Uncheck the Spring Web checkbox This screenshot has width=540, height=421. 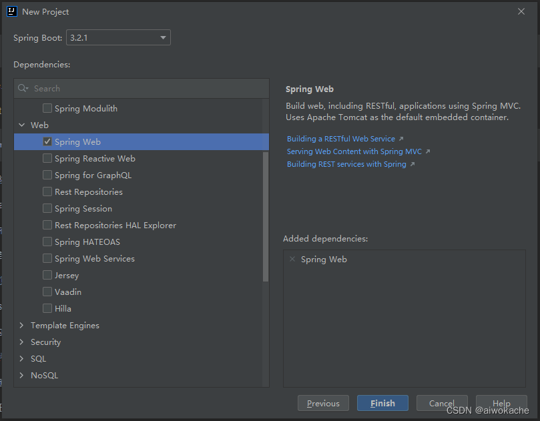tap(47, 141)
